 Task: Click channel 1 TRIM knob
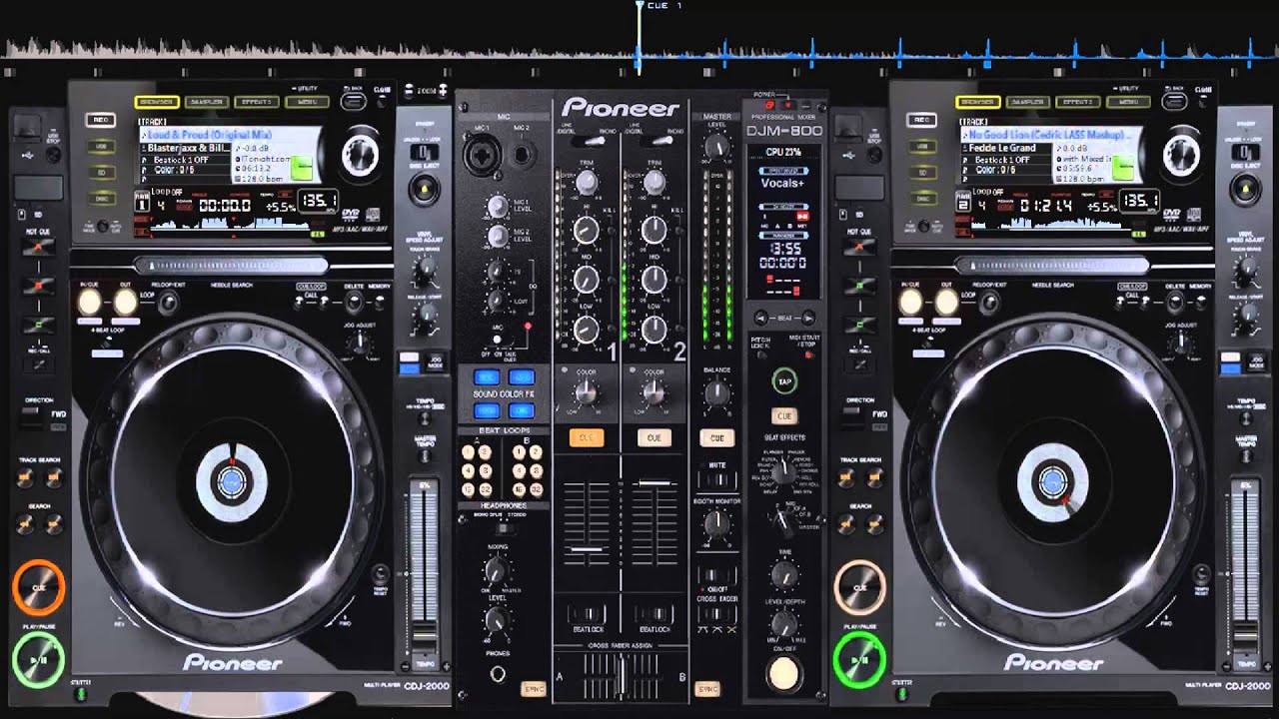[587, 183]
